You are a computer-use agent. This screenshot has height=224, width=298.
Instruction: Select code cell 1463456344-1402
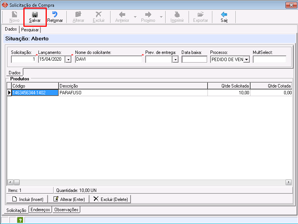coord(35,93)
